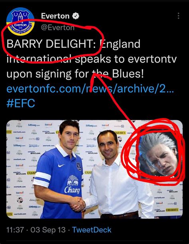Click the 11:37 · 03 Sep 13 timestamp
Viewport: 189px width, 244px height.
[36, 230]
